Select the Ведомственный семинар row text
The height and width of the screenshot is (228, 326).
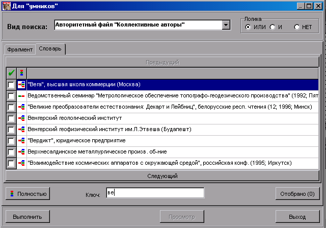click(173, 96)
